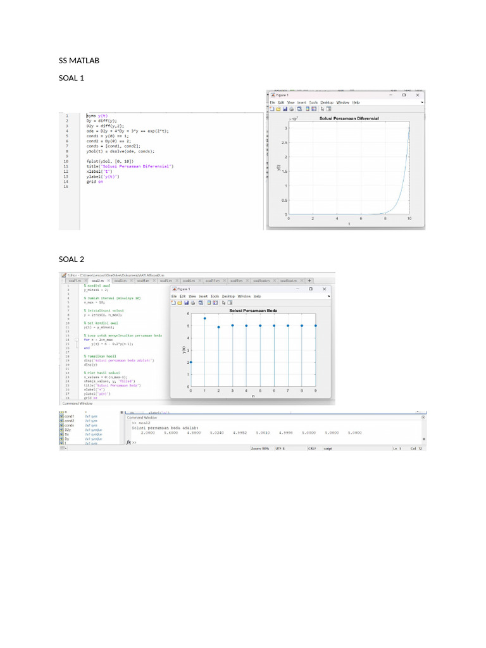Open Help menu in Solusi Persamaan Diferensial figure
The image size is (486, 648).
coord(356,103)
